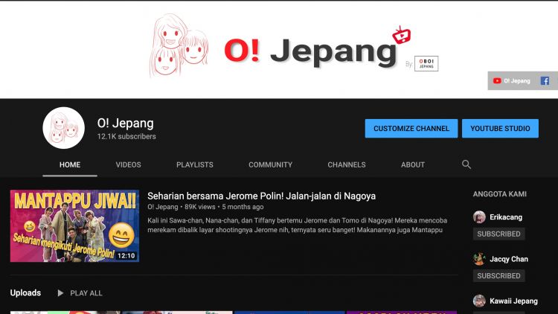This screenshot has width=558, height=314.
Task: Open the Playlists tab
Action: point(195,165)
